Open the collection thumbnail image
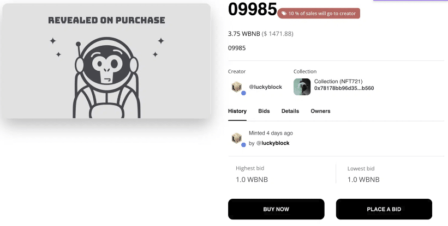The width and height of the screenshot is (448, 226). (x=302, y=87)
